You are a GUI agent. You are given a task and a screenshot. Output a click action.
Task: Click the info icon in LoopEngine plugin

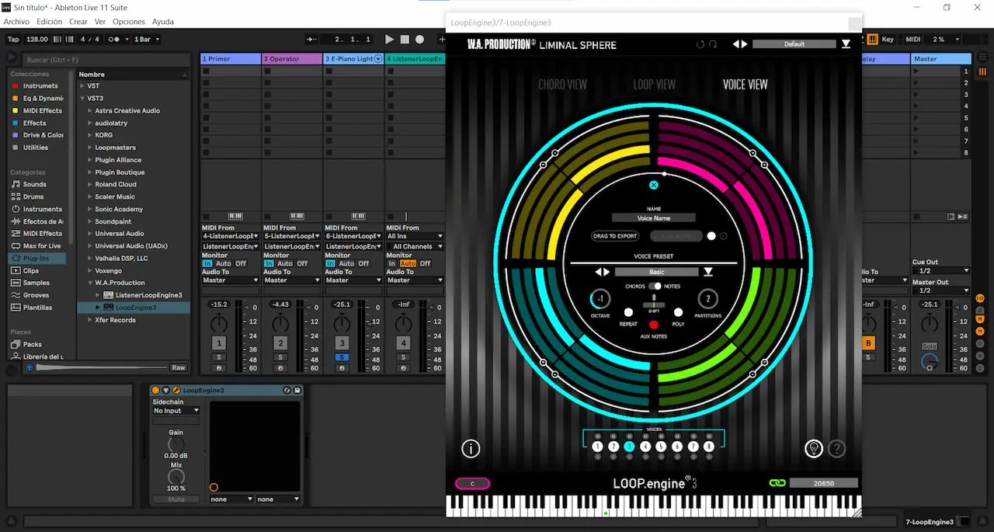471,448
